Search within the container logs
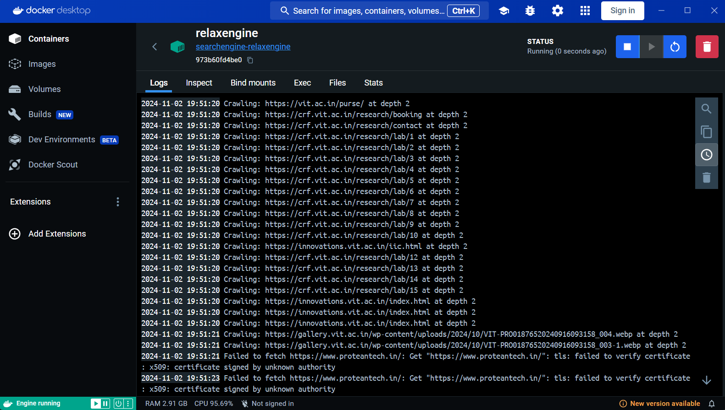Viewport: 725px width, 410px height. point(707,109)
